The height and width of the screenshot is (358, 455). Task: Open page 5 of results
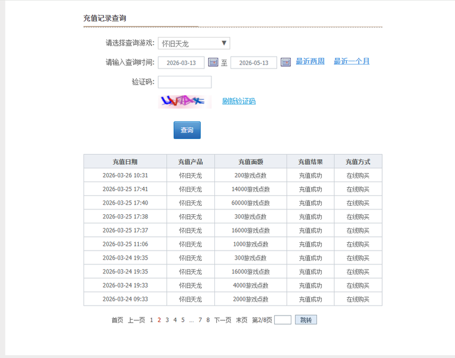183,320
